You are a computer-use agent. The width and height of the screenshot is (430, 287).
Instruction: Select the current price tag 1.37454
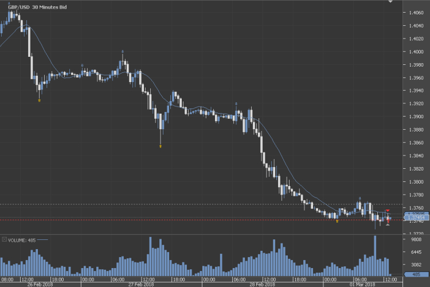(416, 218)
